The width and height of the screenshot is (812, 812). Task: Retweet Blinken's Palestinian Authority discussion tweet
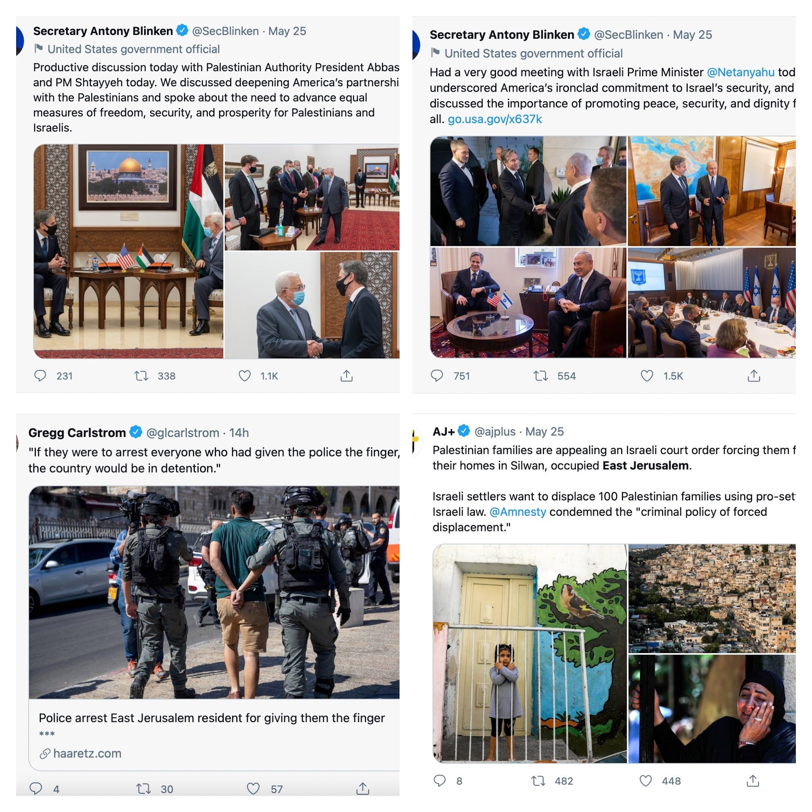pyautogui.click(x=141, y=375)
